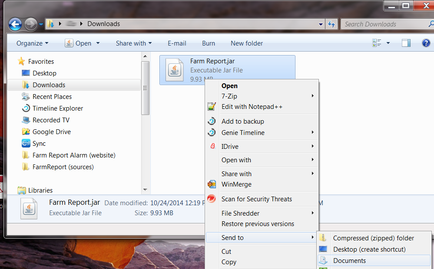Click Burn in the toolbar

[x=209, y=43]
